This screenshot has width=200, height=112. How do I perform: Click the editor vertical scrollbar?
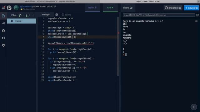pyautogui.click(x=118, y=46)
